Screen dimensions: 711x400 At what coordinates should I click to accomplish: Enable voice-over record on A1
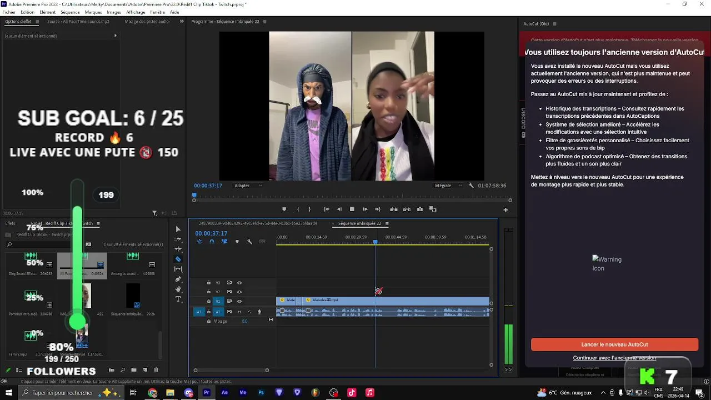point(259,312)
